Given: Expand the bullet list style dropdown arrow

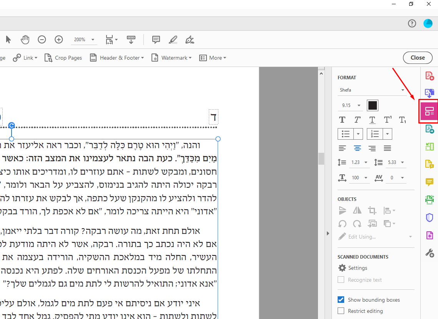Looking at the screenshot, I should tap(358, 134).
